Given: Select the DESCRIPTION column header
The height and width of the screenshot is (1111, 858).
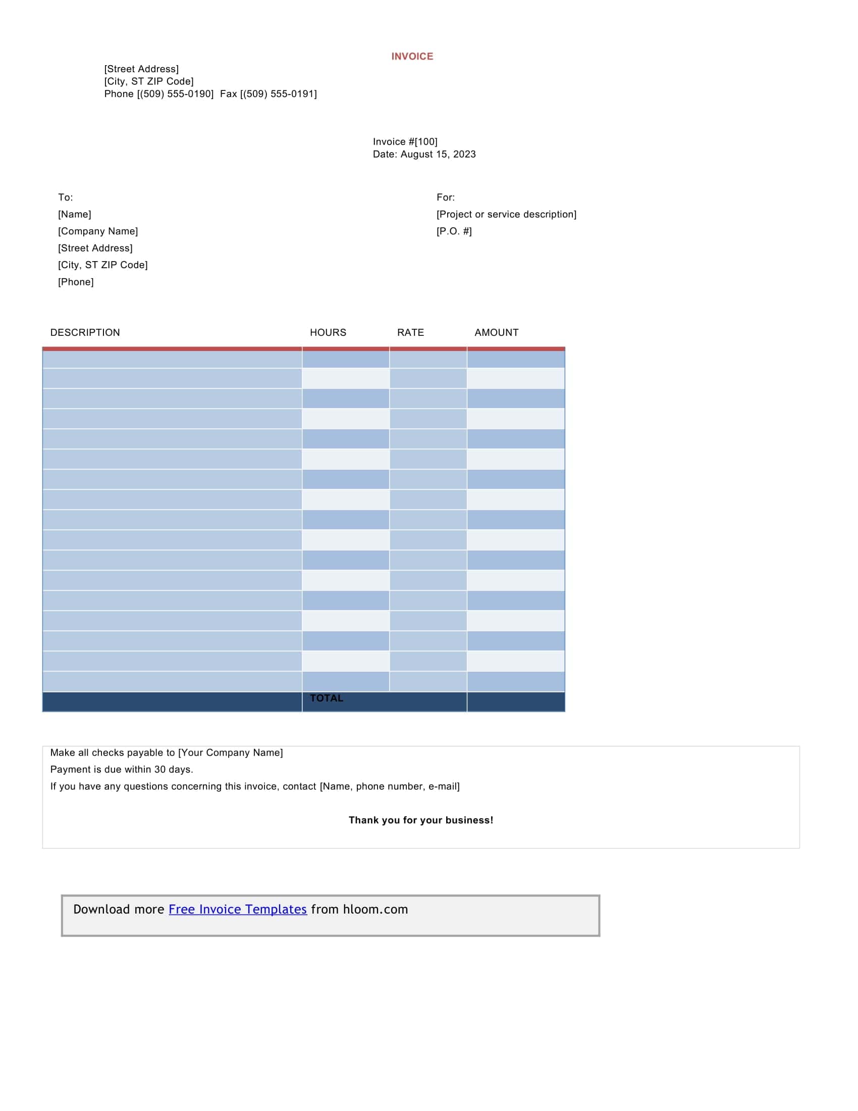Looking at the screenshot, I should pos(85,332).
